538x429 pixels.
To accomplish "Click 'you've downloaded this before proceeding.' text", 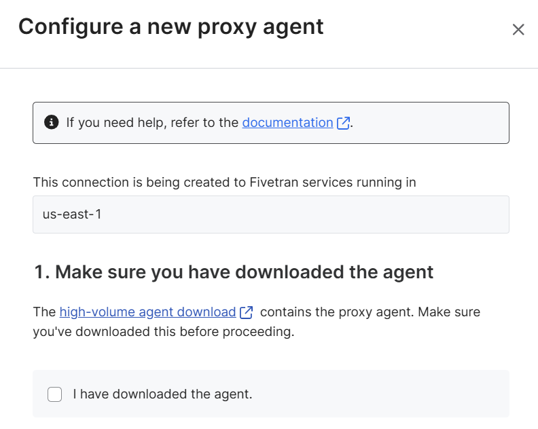I will tap(164, 332).
